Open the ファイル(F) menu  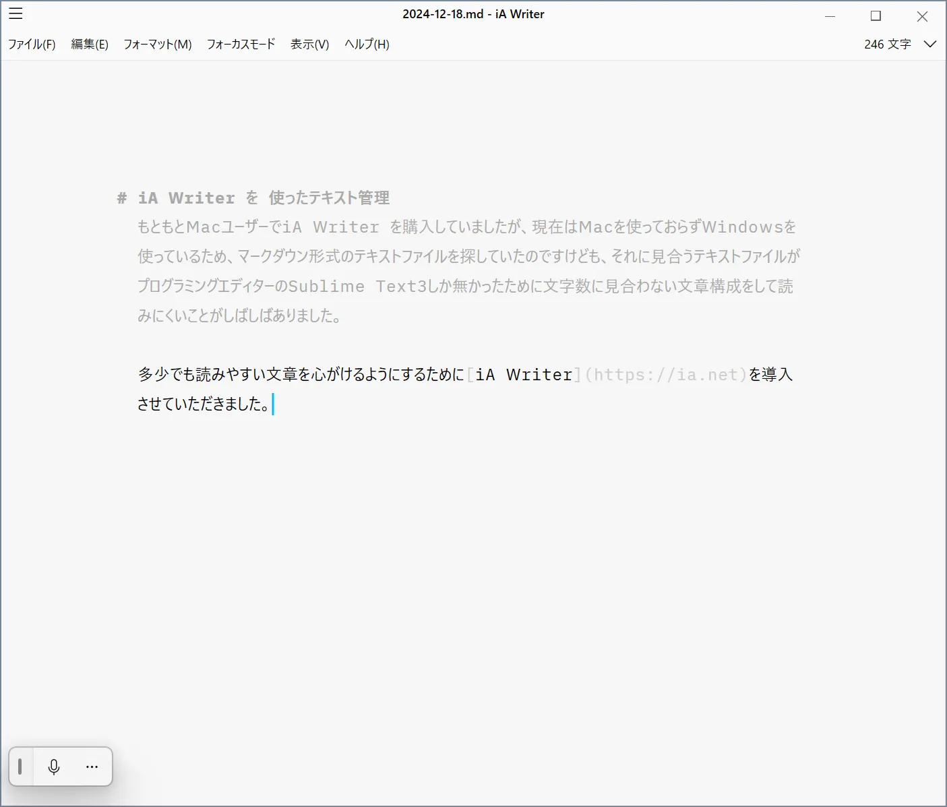point(32,44)
